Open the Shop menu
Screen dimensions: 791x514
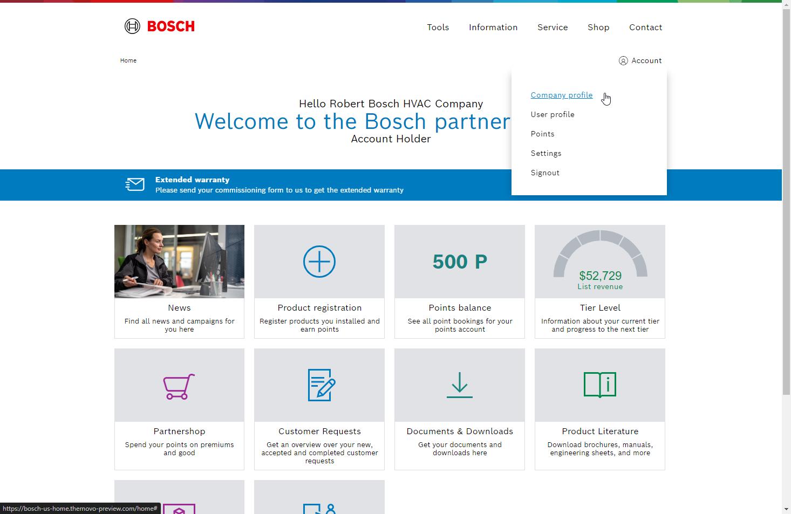(x=598, y=28)
